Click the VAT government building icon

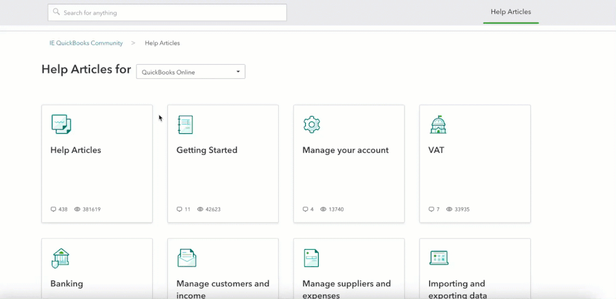(x=438, y=125)
